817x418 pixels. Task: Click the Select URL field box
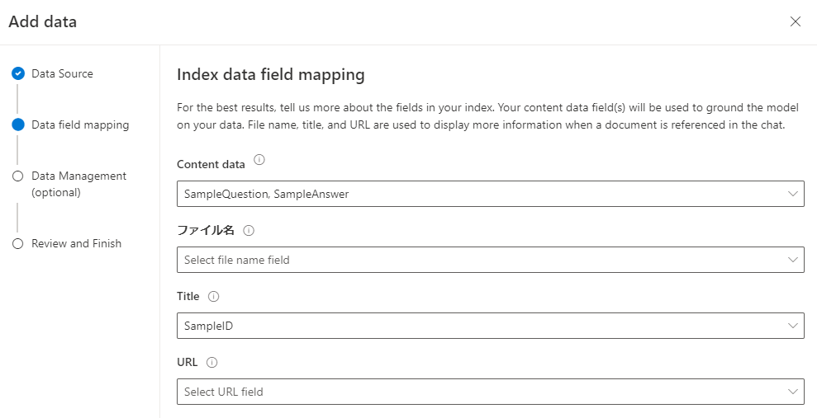pyautogui.click(x=479, y=392)
